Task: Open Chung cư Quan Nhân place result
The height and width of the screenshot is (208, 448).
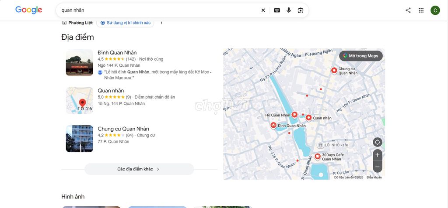Action: click(123, 129)
